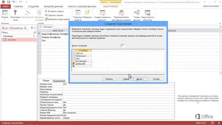The height and width of the screenshot is (125, 222).
Task: Switch to ВНЕШНИЕ ДАННЫЕ ribbon tab
Action: pyautogui.click(x=53, y=7)
